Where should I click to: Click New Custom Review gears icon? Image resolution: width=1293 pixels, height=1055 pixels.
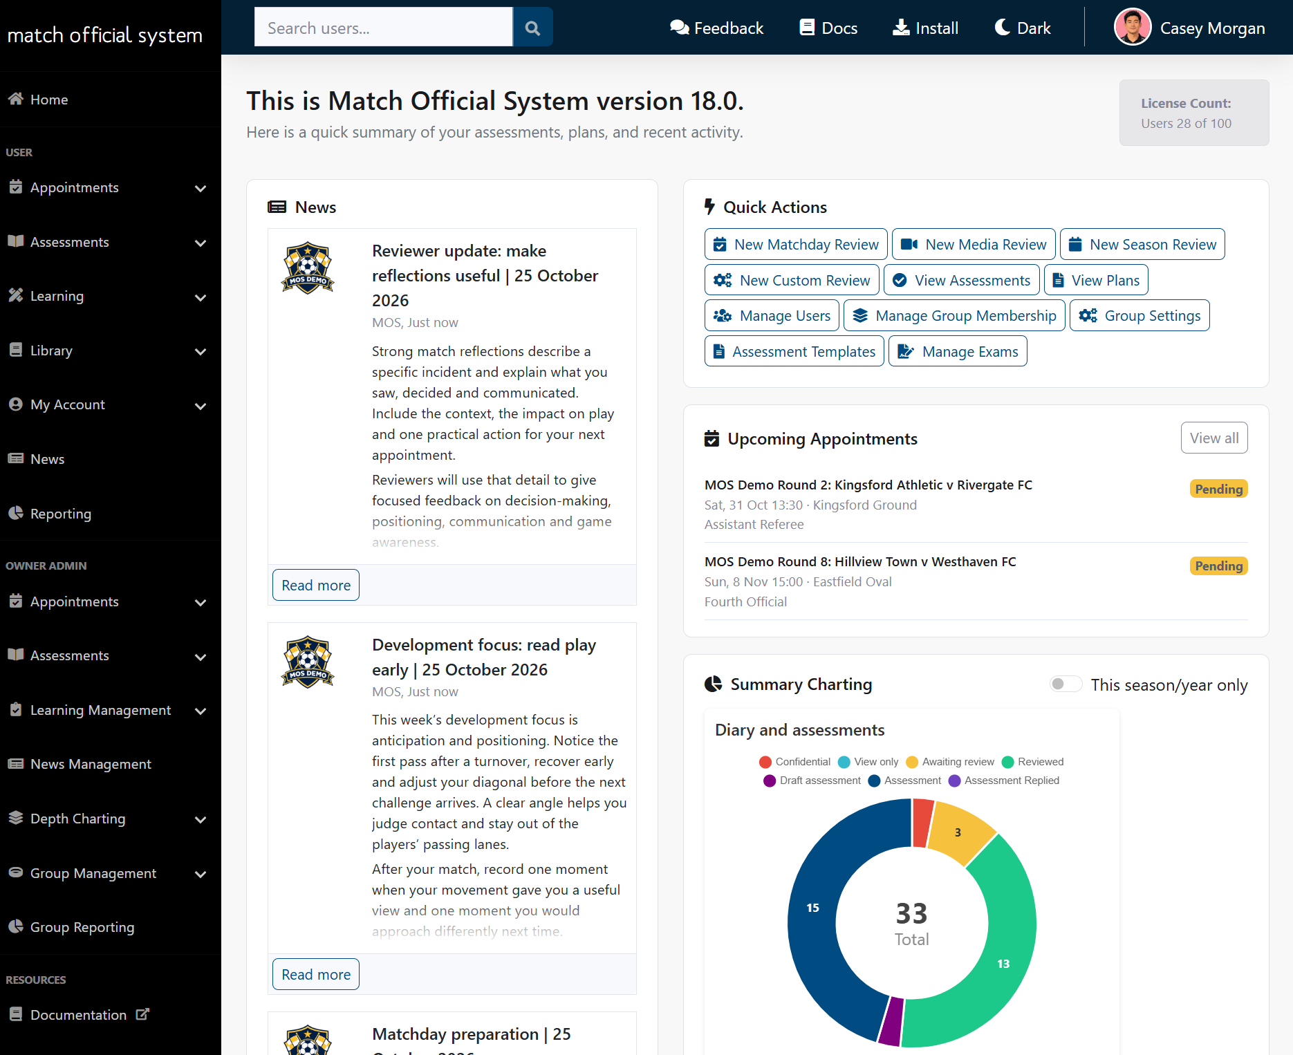[723, 281]
